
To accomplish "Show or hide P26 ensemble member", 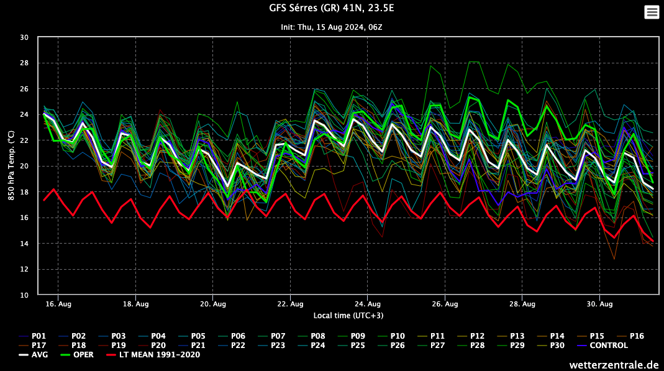I will [391, 345].
